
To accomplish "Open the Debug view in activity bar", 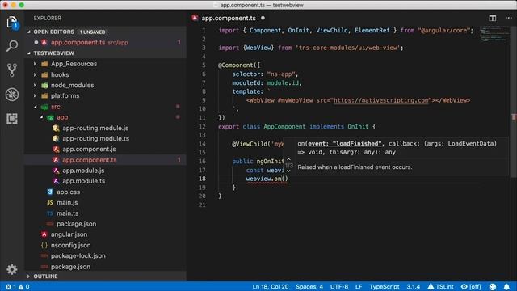I will [x=12, y=95].
